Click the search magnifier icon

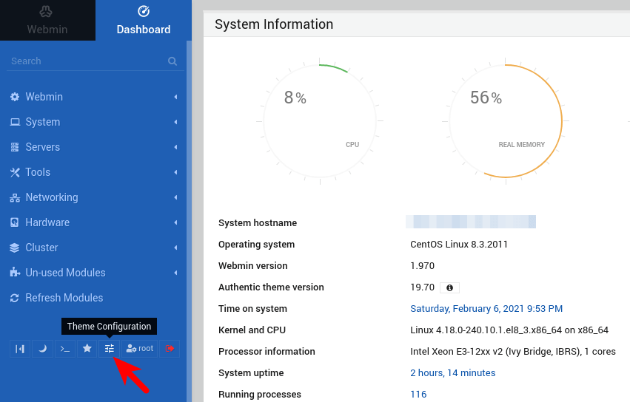172,61
